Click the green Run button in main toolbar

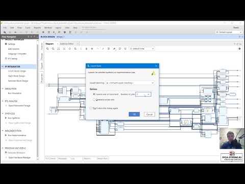coord(54,32)
